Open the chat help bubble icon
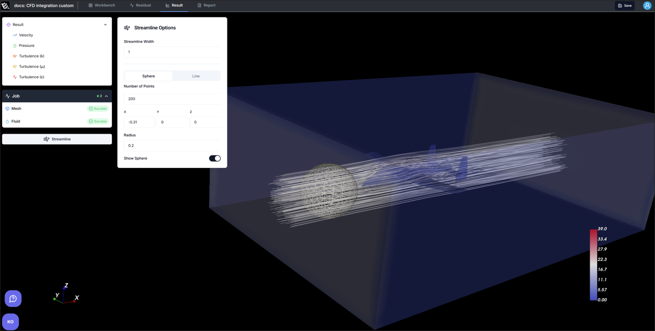 pyautogui.click(x=13, y=298)
